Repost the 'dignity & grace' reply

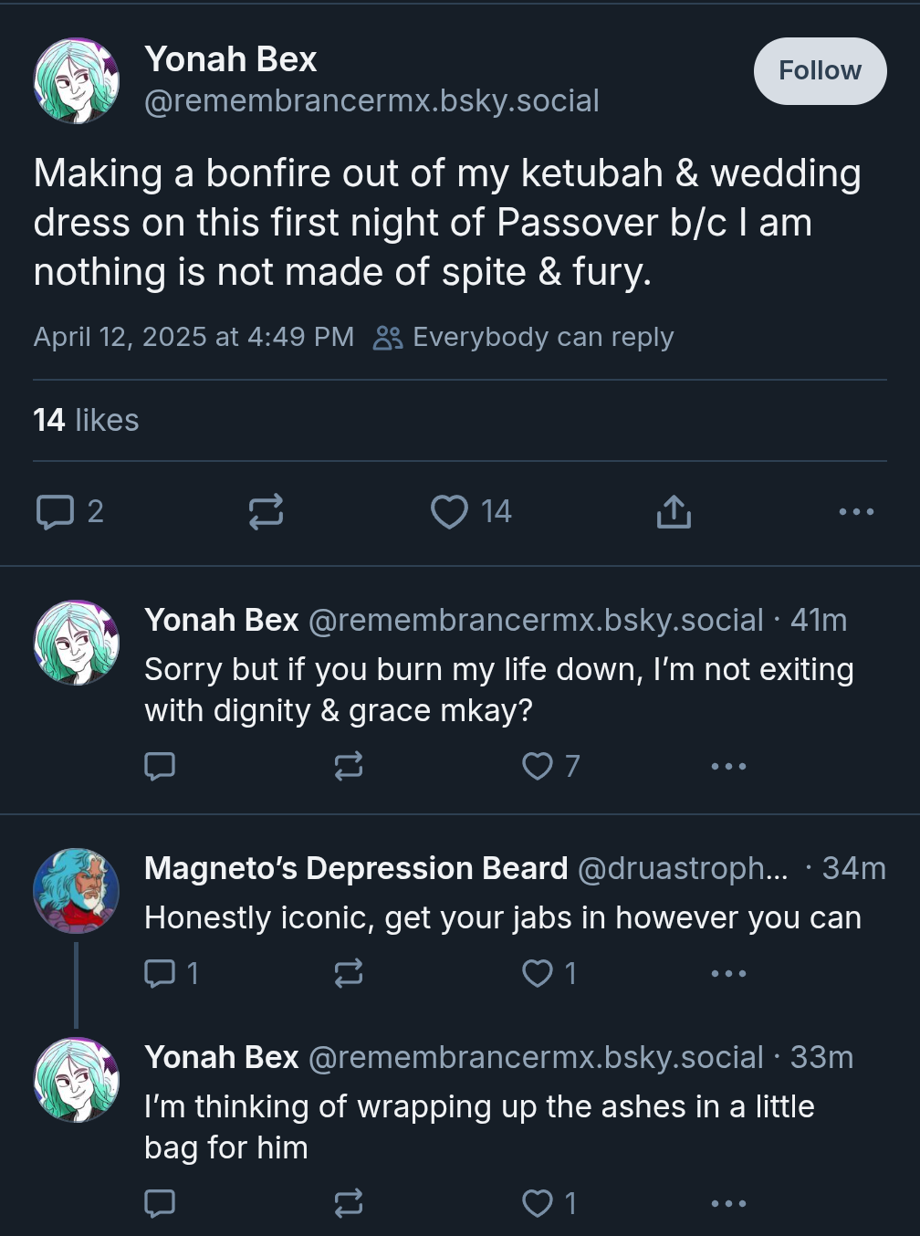348,766
